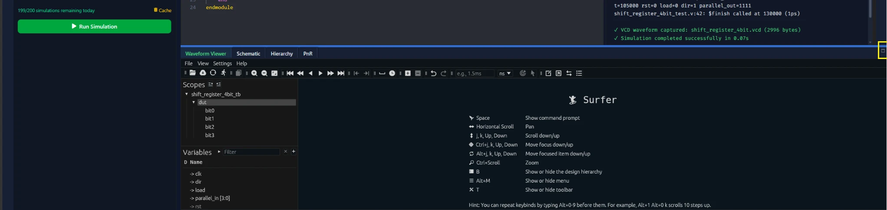The width and height of the screenshot is (887, 210).
Task: Click the copy pages icon in Surfer toolbar
Action: 238,73
